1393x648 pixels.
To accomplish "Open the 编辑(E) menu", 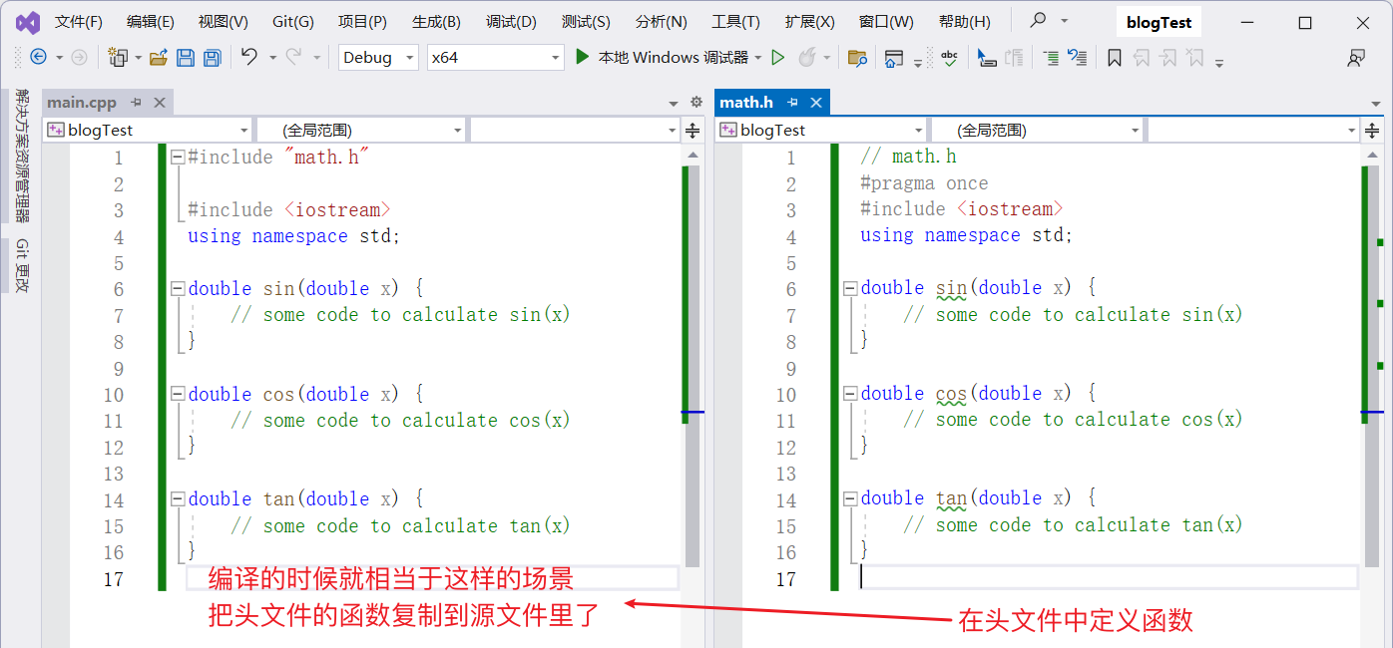I will pos(151,21).
